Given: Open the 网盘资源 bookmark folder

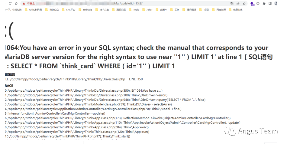Looking at the screenshot, I should pos(219,10).
